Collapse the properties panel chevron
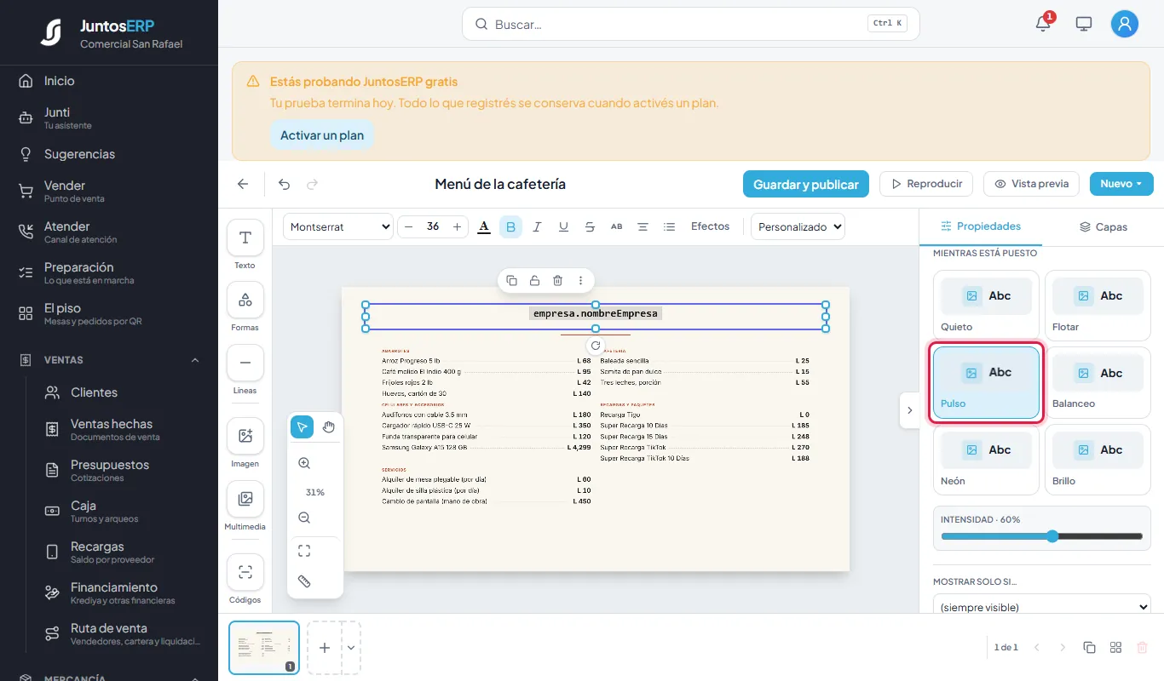The height and width of the screenshot is (681, 1164). click(x=909, y=410)
